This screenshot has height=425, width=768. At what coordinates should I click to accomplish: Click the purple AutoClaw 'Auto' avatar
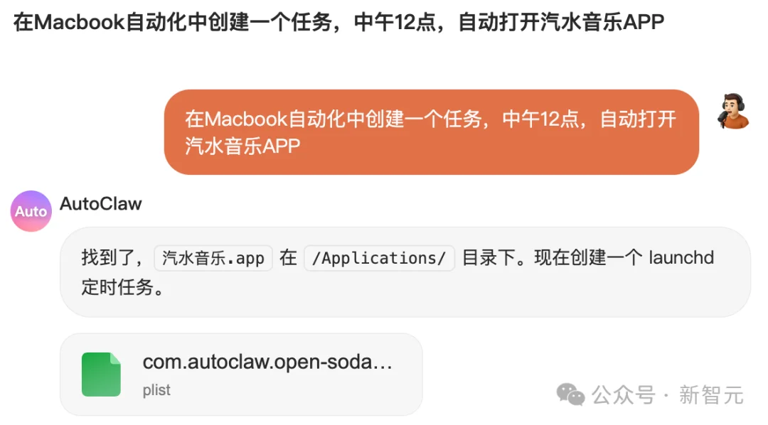coord(31,211)
